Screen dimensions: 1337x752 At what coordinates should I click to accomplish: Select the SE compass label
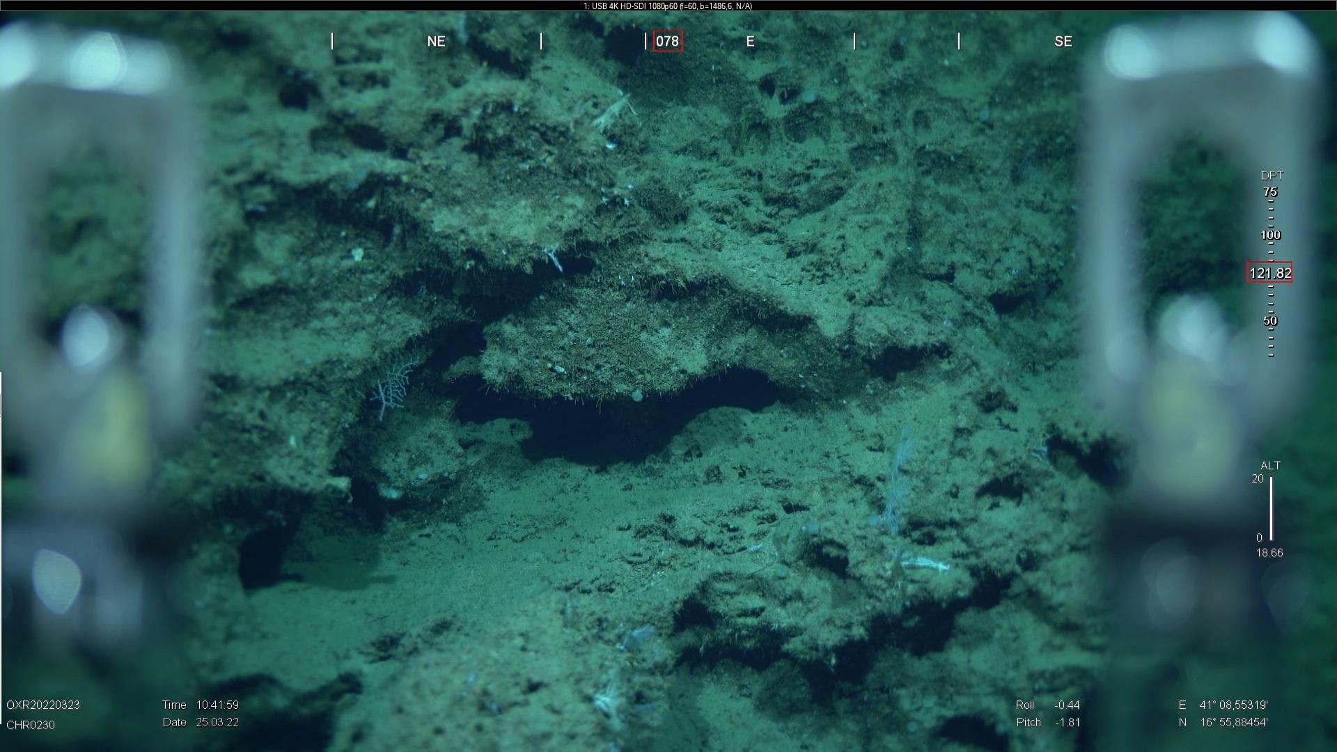click(x=1063, y=42)
